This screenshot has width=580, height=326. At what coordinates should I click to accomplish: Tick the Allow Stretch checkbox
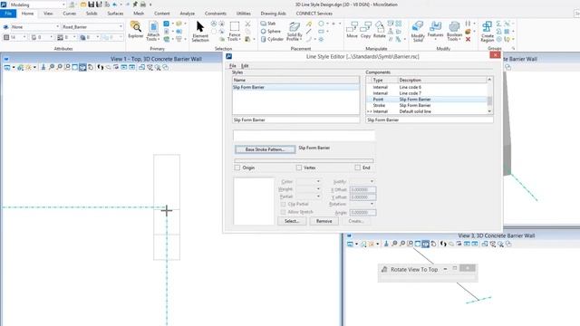(x=284, y=212)
